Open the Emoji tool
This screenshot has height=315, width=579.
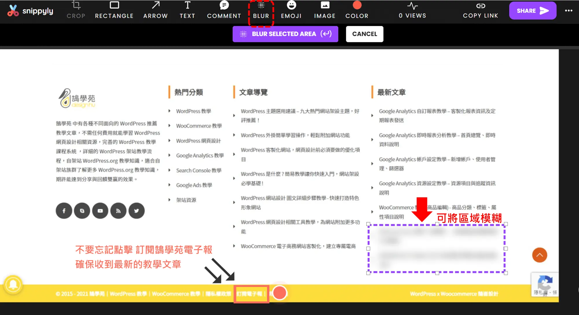291,10
